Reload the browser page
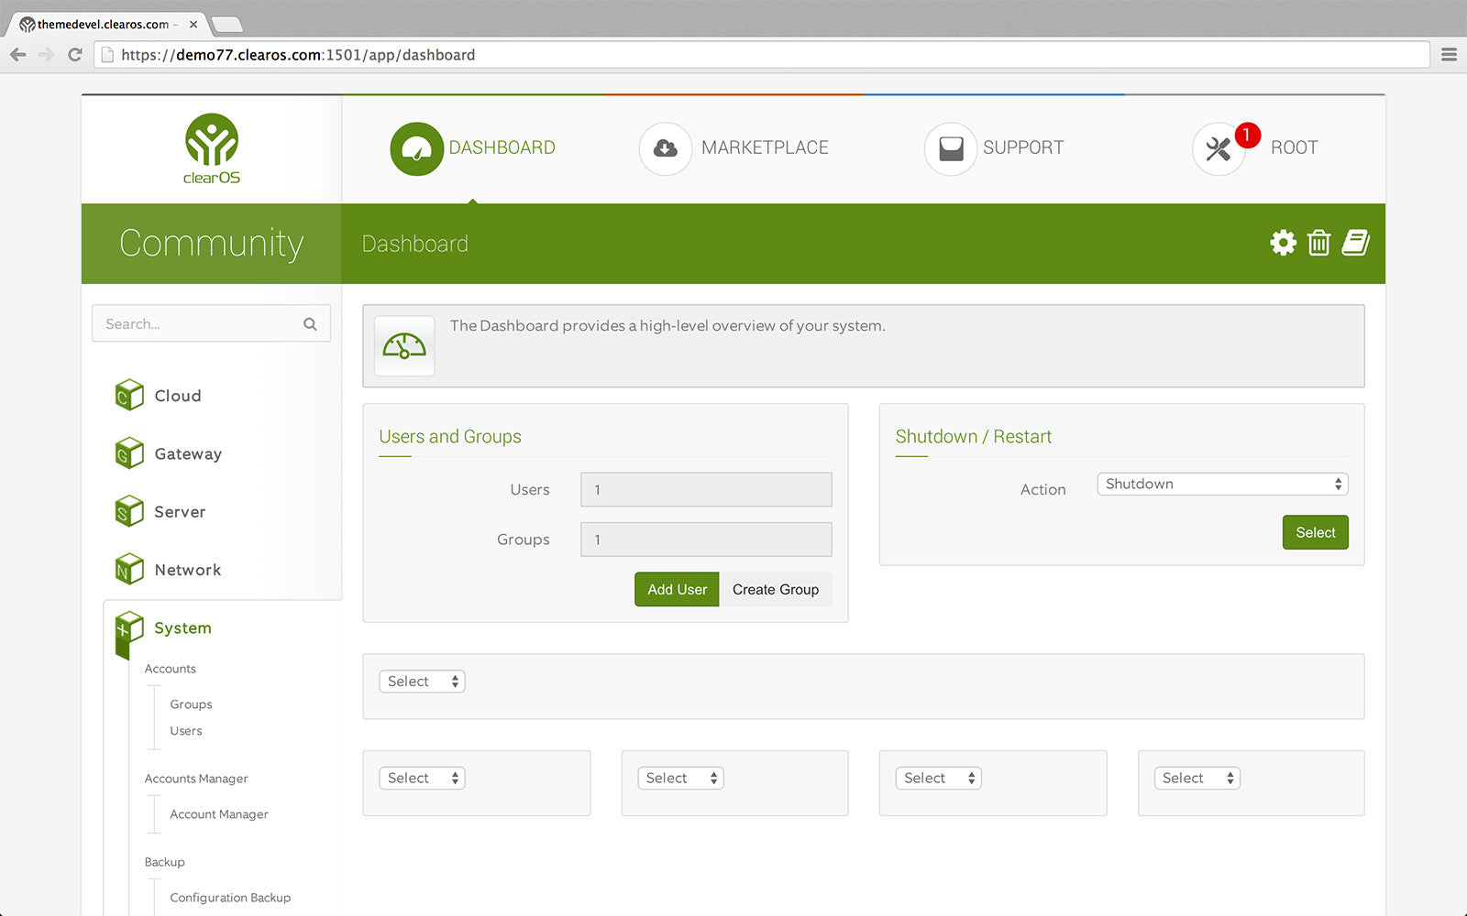The image size is (1467, 916). click(75, 55)
